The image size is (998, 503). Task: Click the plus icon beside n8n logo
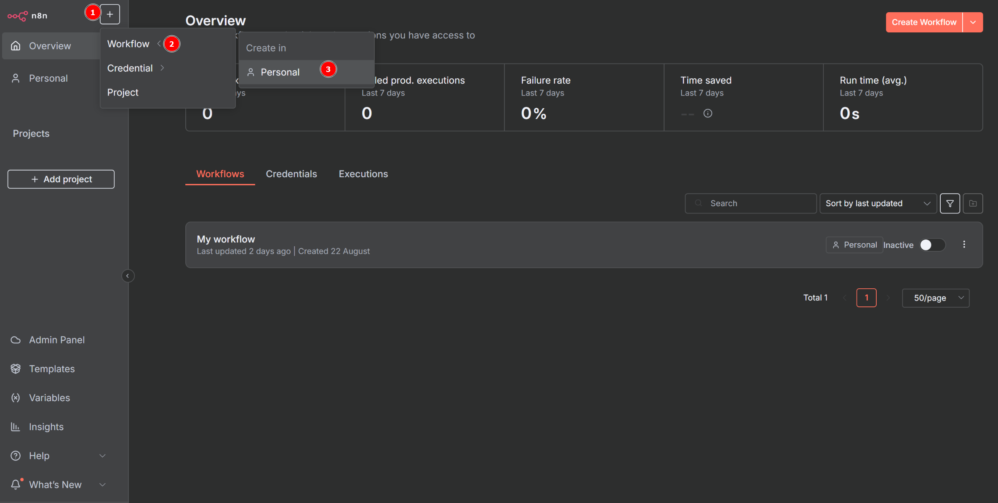[110, 14]
